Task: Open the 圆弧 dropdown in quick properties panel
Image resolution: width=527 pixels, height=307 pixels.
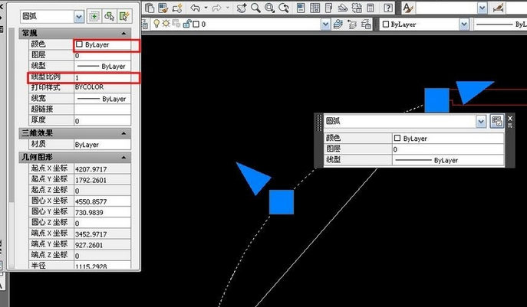Action: [480, 121]
